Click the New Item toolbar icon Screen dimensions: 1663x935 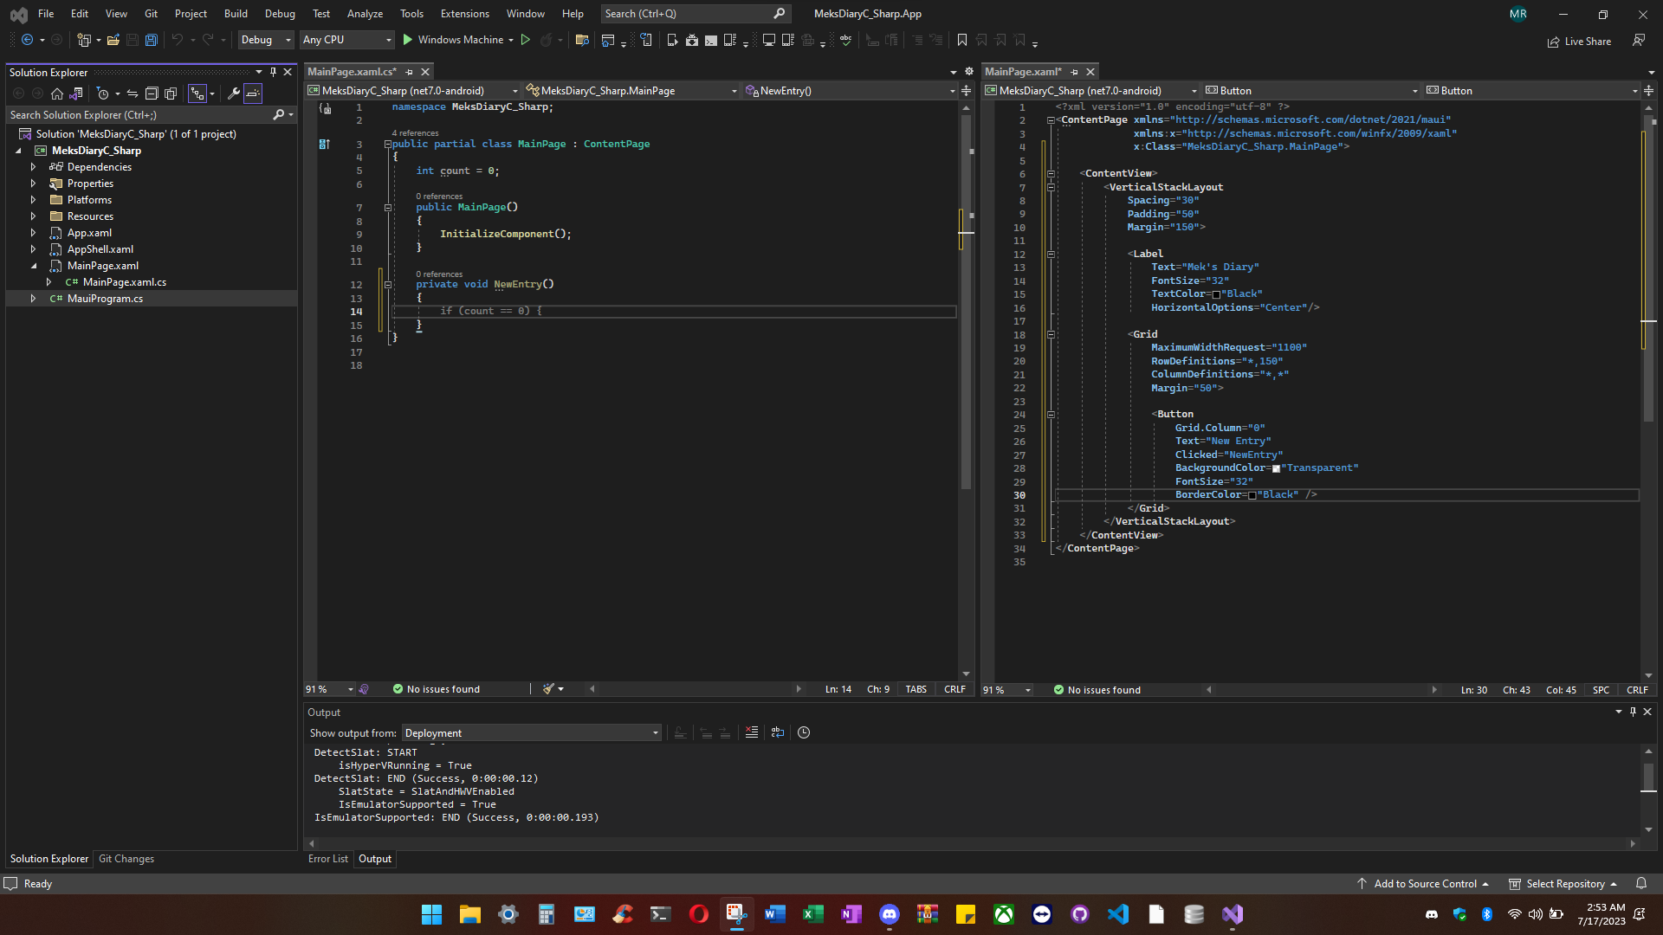click(84, 40)
